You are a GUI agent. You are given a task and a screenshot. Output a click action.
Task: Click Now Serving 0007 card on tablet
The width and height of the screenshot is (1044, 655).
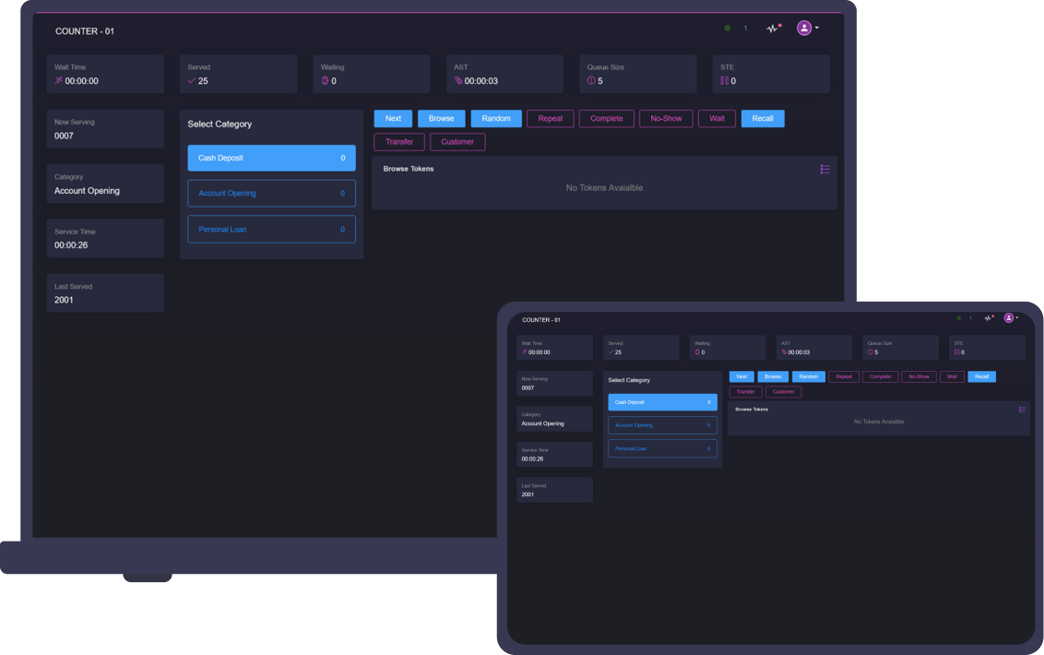[x=554, y=383]
